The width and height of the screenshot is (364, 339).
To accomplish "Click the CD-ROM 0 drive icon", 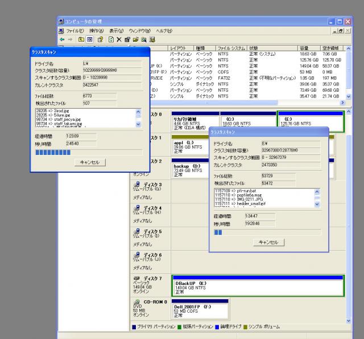I will coord(136,301).
